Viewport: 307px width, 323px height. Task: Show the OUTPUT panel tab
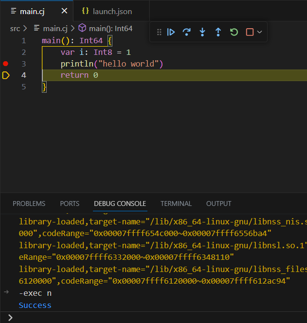[x=218, y=204]
